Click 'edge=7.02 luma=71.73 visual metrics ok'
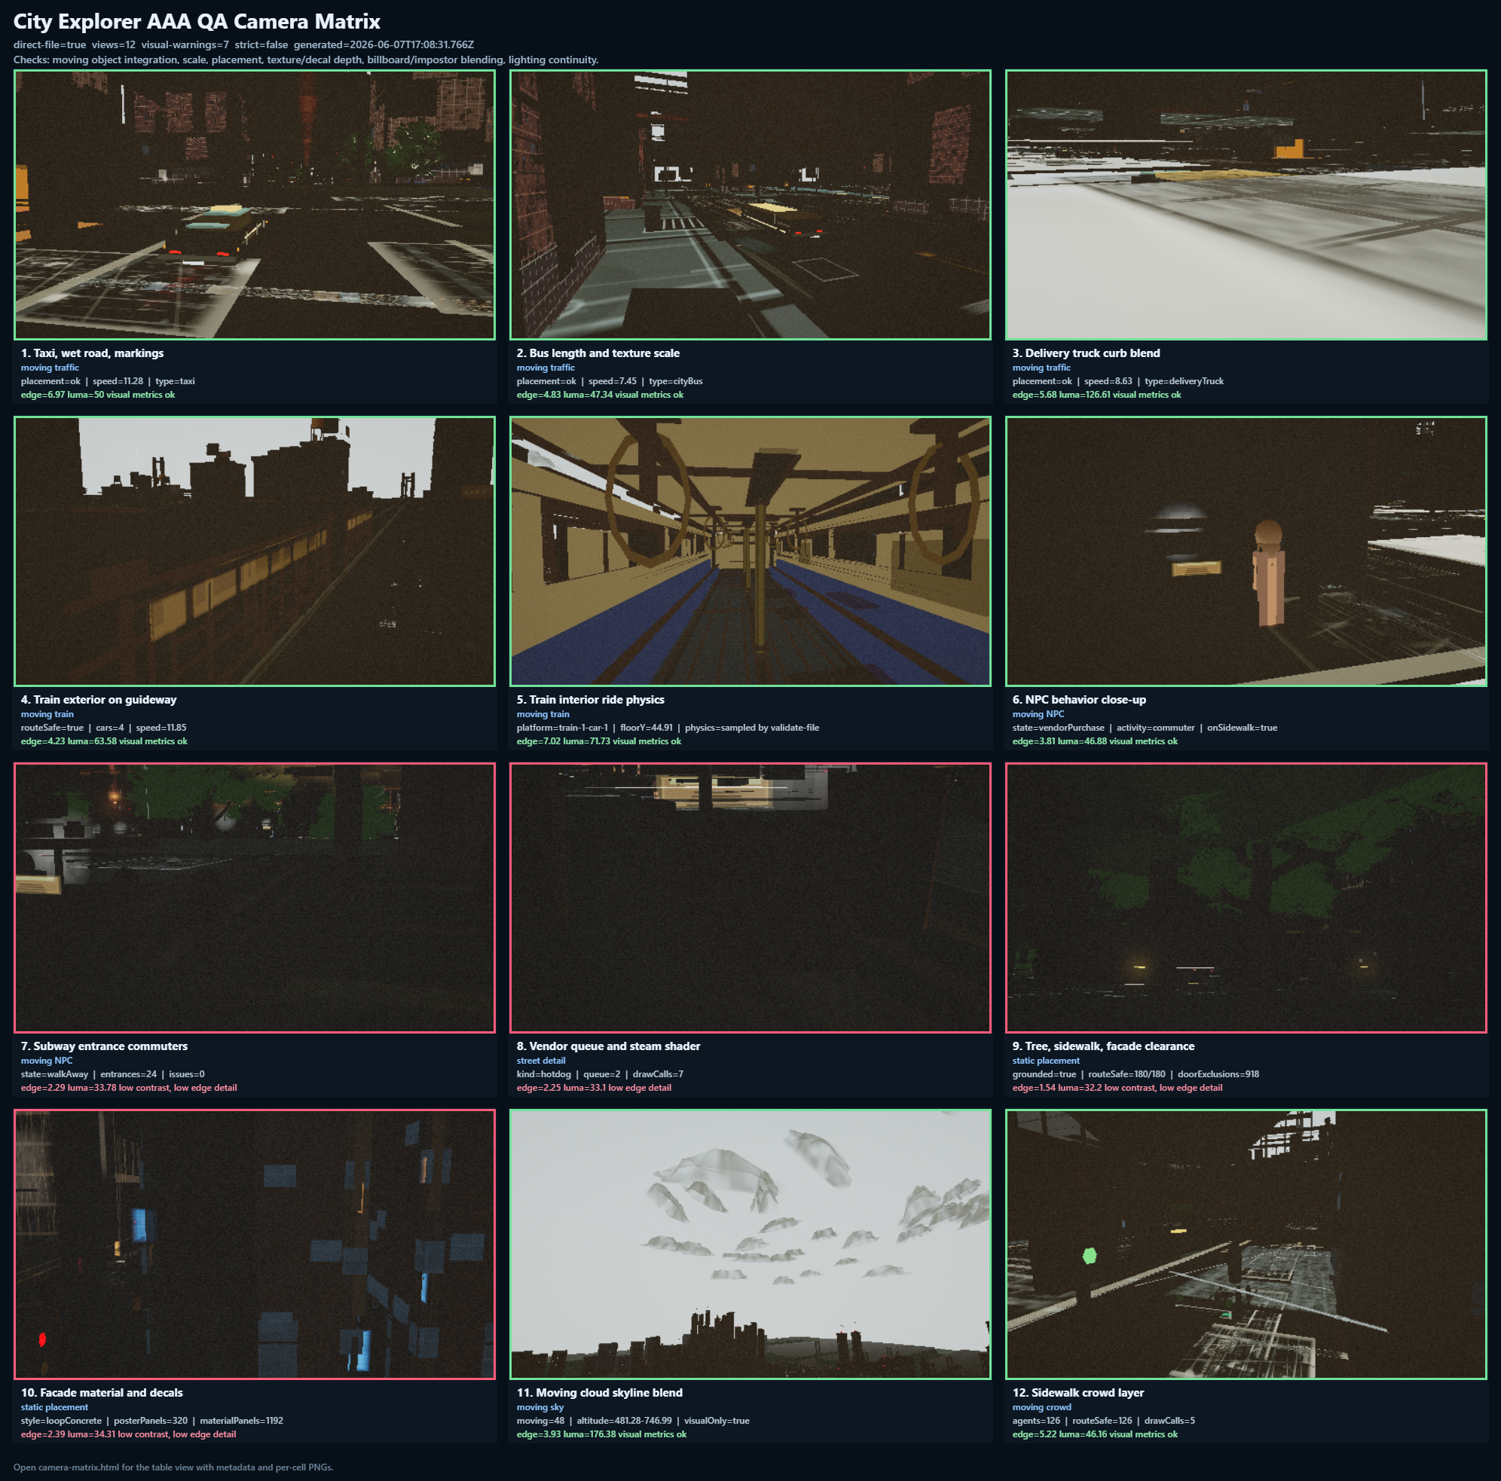1501x1481 pixels. pyautogui.click(x=599, y=741)
